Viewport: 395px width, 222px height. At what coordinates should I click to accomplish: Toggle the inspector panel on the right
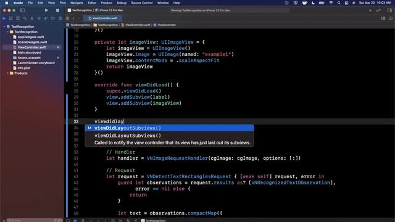point(389,10)
